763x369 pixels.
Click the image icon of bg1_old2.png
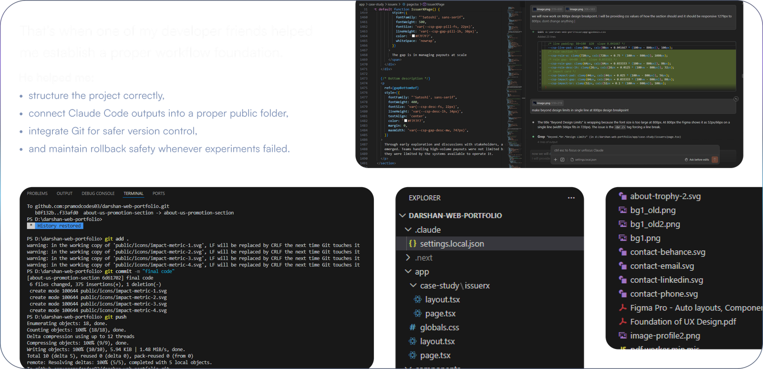(622, 224)
